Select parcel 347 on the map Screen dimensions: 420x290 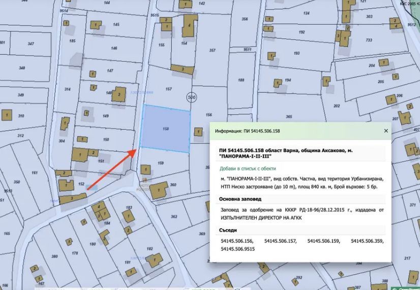31,45
